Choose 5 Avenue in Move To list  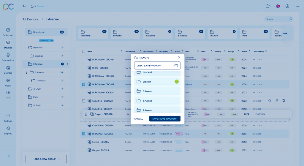(157, 91)
